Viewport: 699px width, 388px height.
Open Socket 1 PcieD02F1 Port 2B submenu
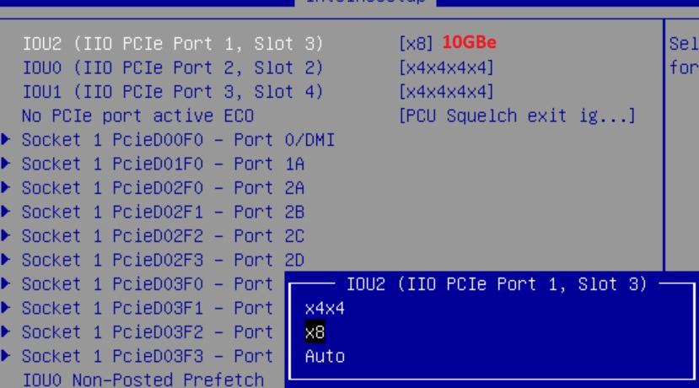163,212
